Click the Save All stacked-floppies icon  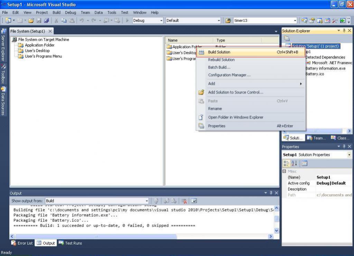pos(47,20)
